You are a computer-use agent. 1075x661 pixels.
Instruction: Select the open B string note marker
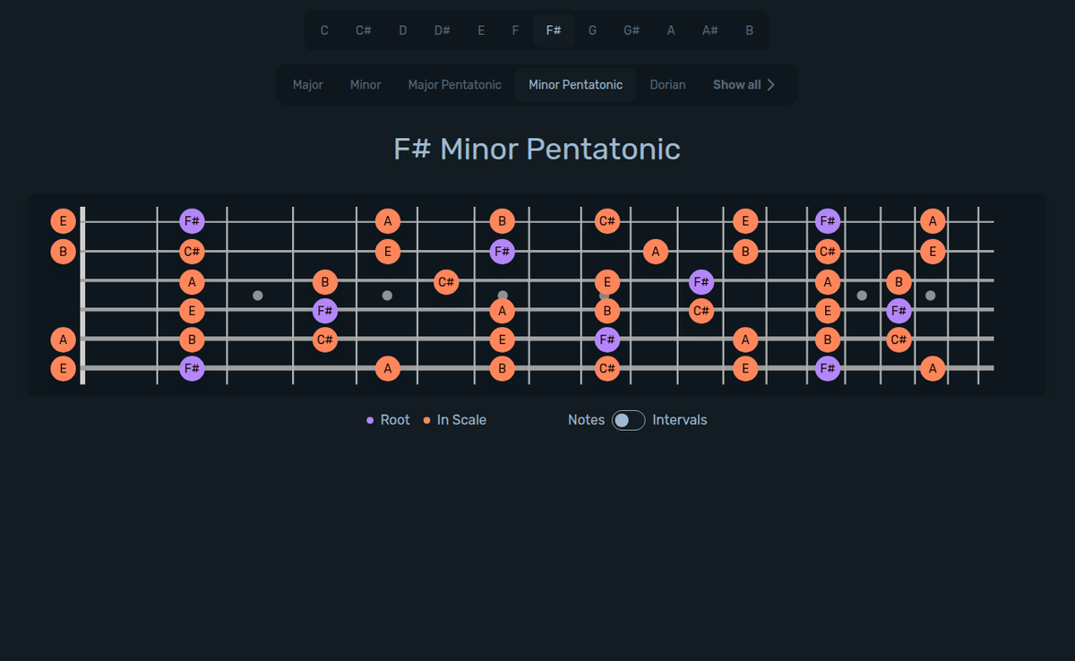coord(63,252)
